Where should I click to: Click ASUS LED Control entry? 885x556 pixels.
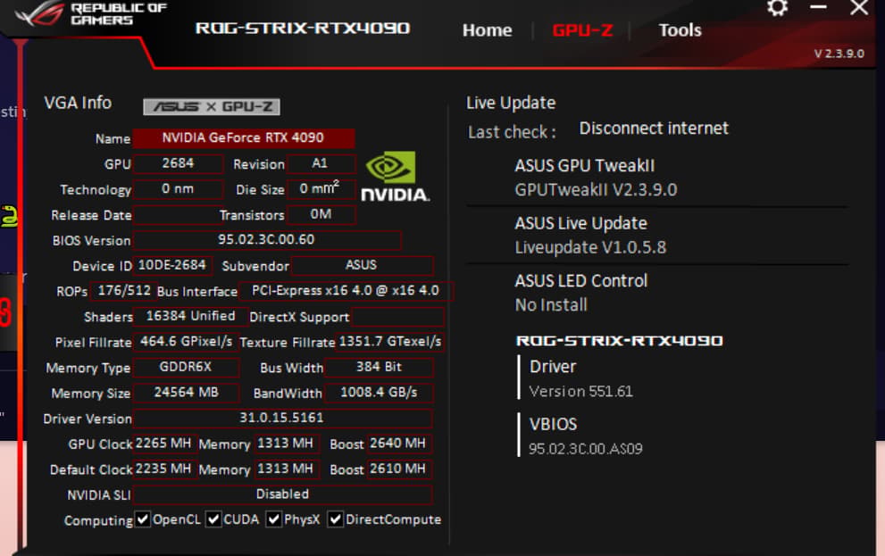click(x=580, y=293)
